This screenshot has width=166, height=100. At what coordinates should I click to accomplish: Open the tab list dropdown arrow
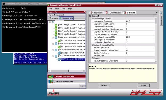coord(157,13)
